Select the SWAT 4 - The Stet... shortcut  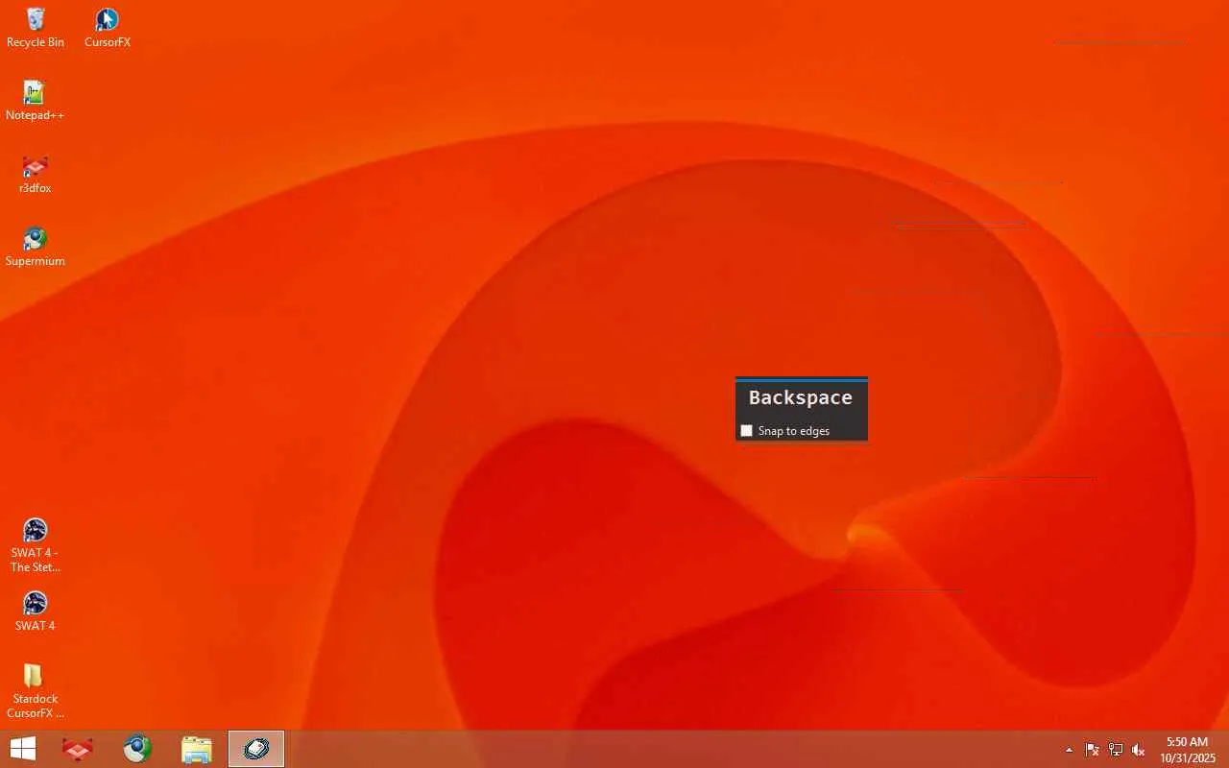coord(35,545)
